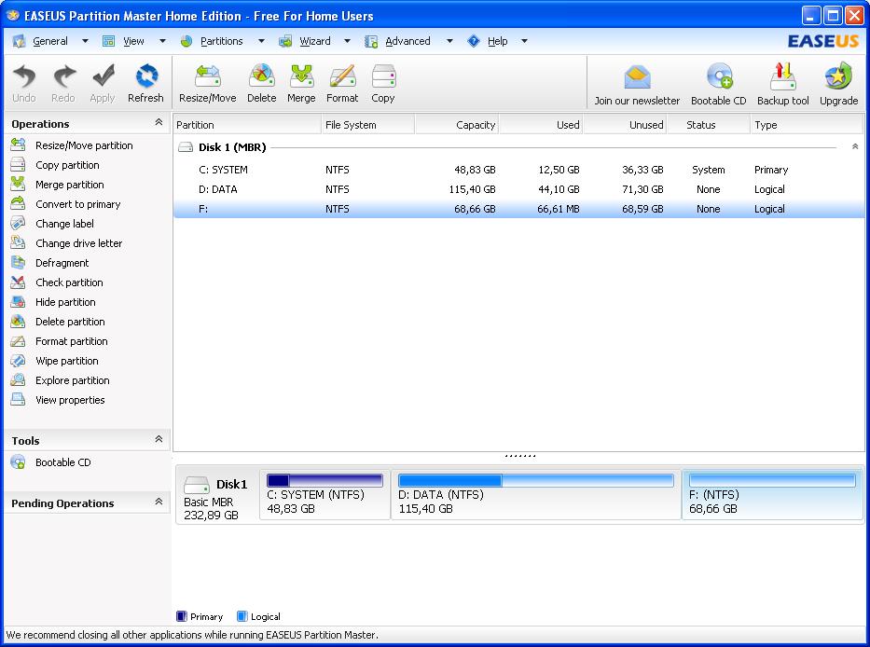This screenshot has width=870, height=647.
Task: Click the Merge toolbar icon
Action: [x=301, y=76]
